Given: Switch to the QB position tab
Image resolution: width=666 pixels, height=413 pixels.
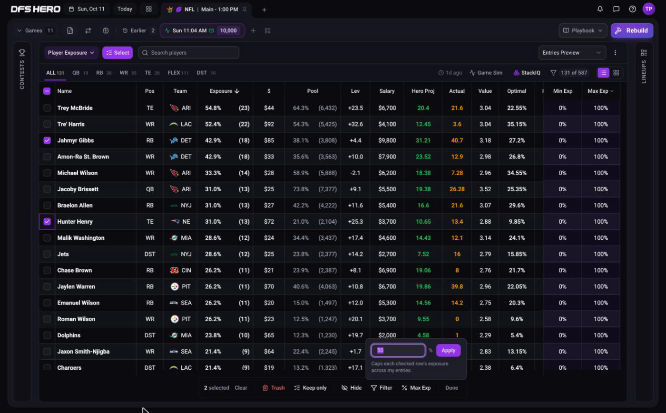Looking at the screenshot, I should point(80,73).
